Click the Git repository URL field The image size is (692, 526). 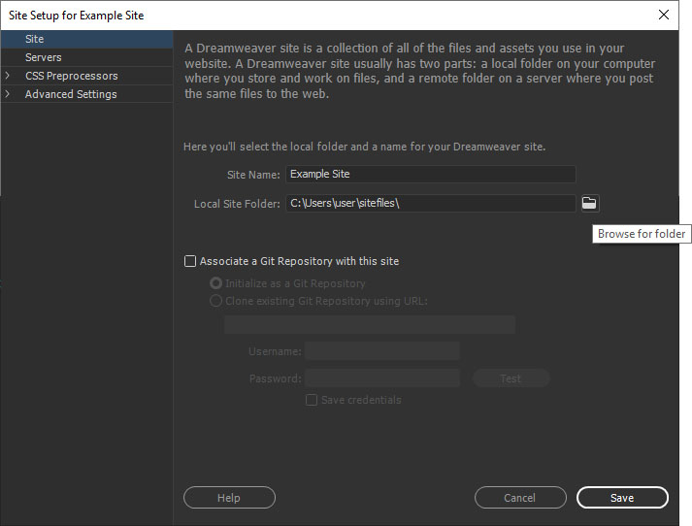tap(369, 324)
